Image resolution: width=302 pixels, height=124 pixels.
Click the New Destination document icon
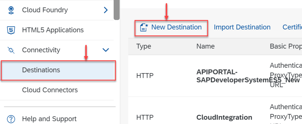[143, 27]
